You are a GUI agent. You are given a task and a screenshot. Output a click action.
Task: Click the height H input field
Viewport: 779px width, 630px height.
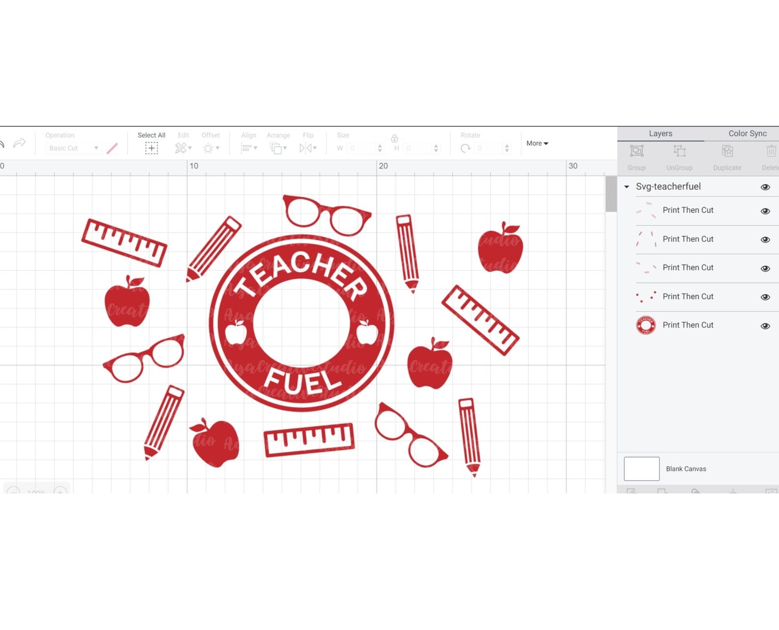417,148
